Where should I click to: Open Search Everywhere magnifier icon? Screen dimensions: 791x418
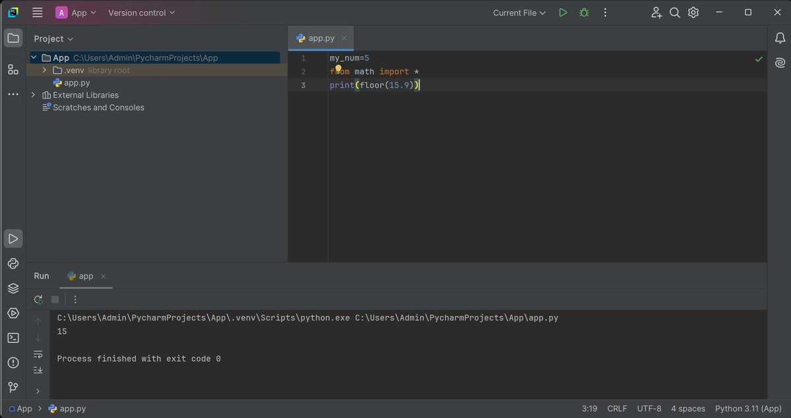[x=675, y=13]
